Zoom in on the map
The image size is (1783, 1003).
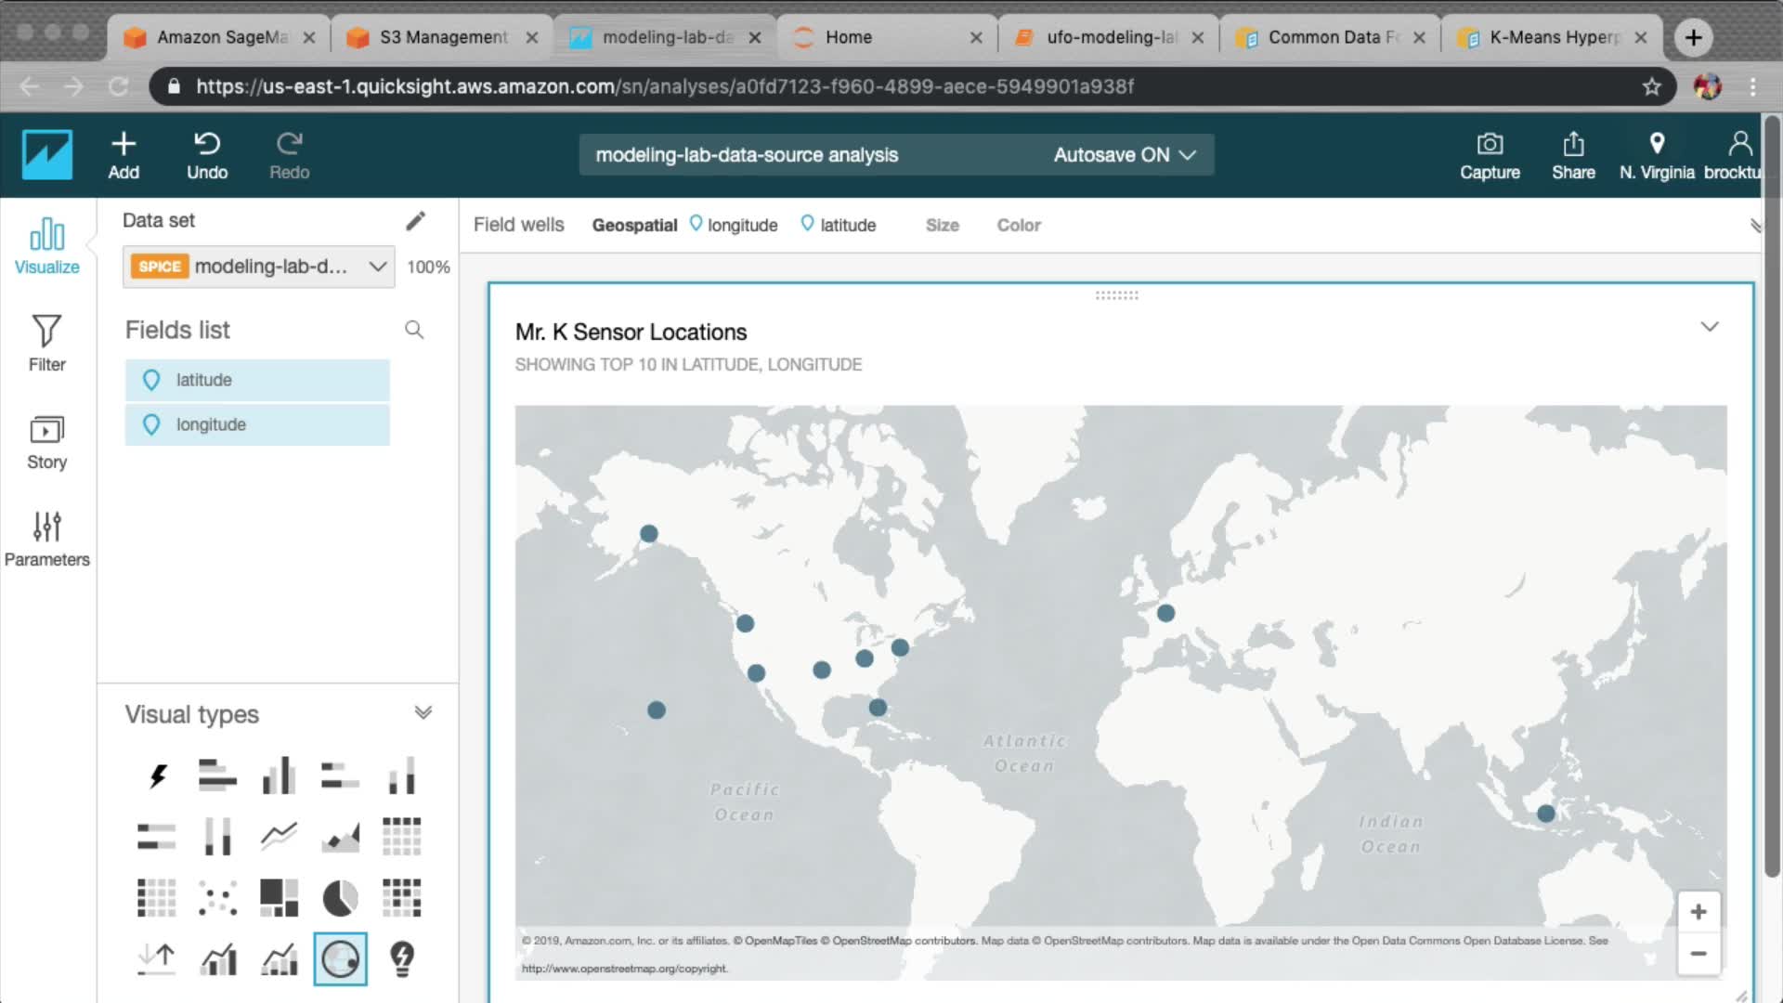pos(1698,912)
